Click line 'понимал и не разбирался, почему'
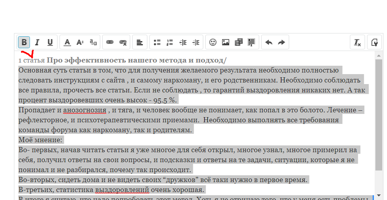 pyautogui.click(x=105, y=170)
